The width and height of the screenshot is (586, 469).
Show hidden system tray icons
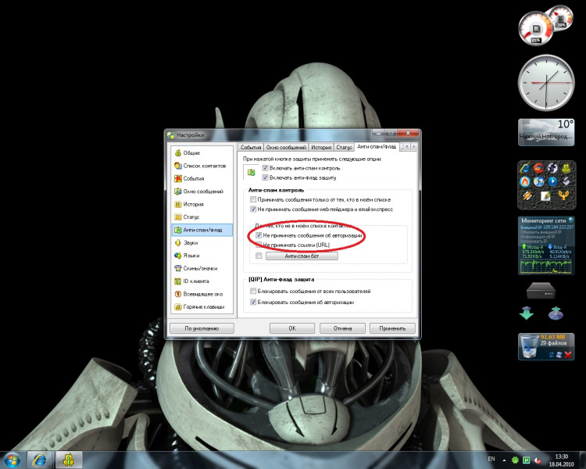click(505, 458)
